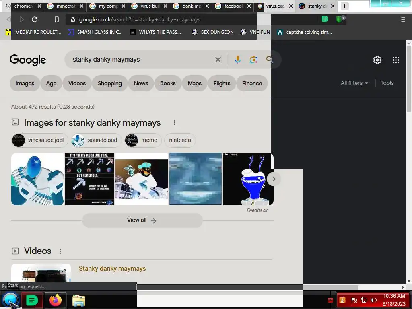Screen dimensions: 412x309
Task: Open SMASH GLASS IN C... bookmark
Action: pyautogui.click(x=95, y=32)
